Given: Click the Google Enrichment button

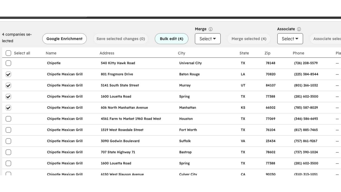Looking at the screenshot, I should pos(65,39).
